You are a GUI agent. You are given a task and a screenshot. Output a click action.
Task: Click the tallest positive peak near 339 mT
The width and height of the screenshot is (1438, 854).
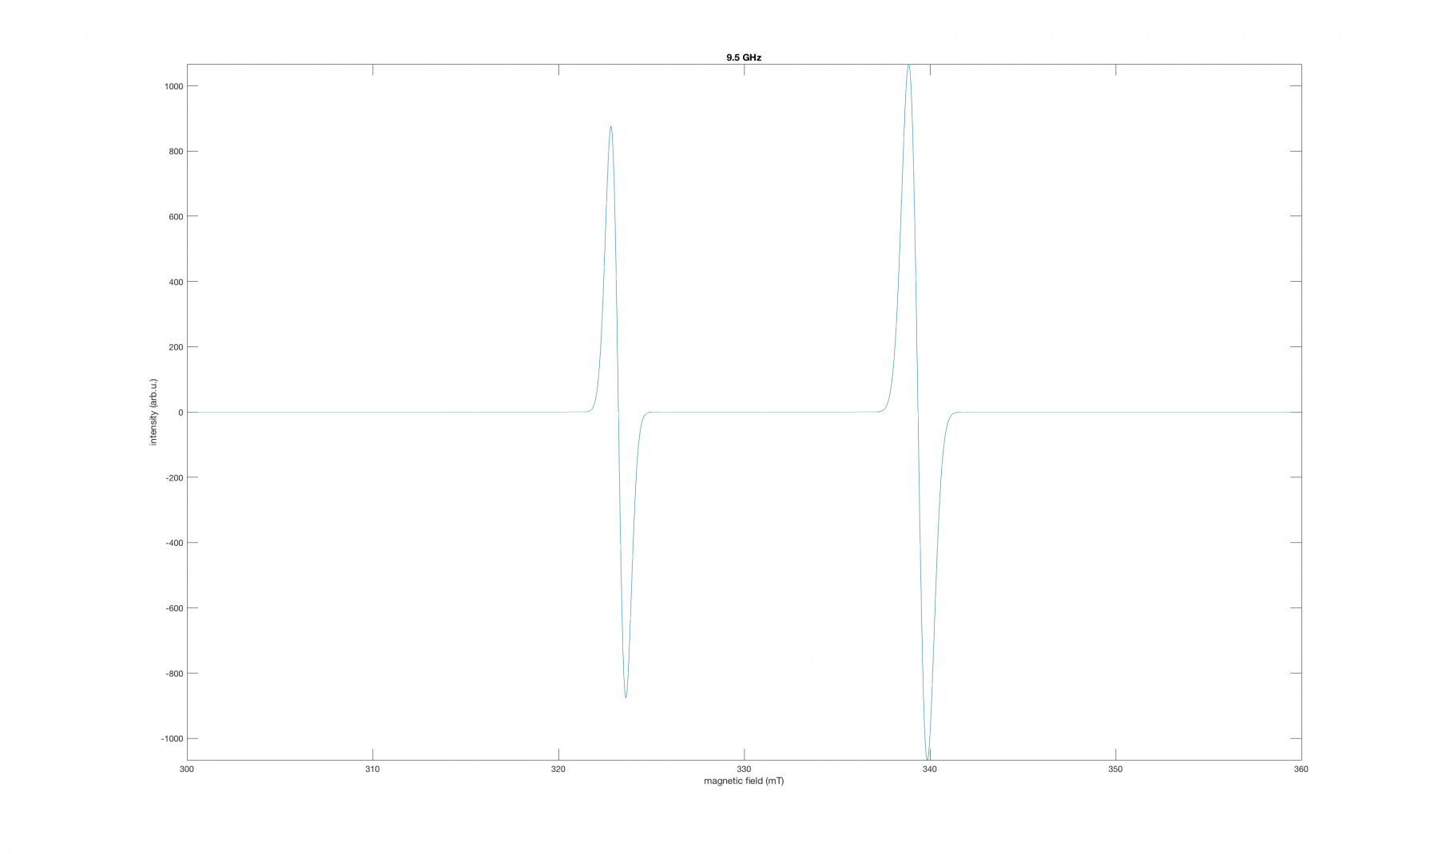pyautogui.click(x=908, y=66)
